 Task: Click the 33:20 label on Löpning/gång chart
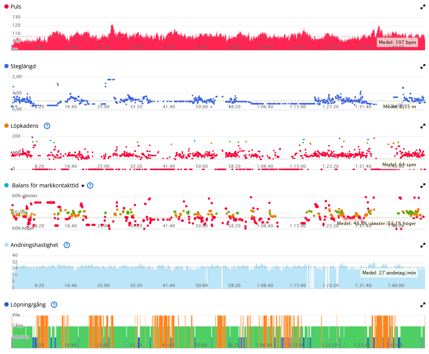tap(136, 345)
